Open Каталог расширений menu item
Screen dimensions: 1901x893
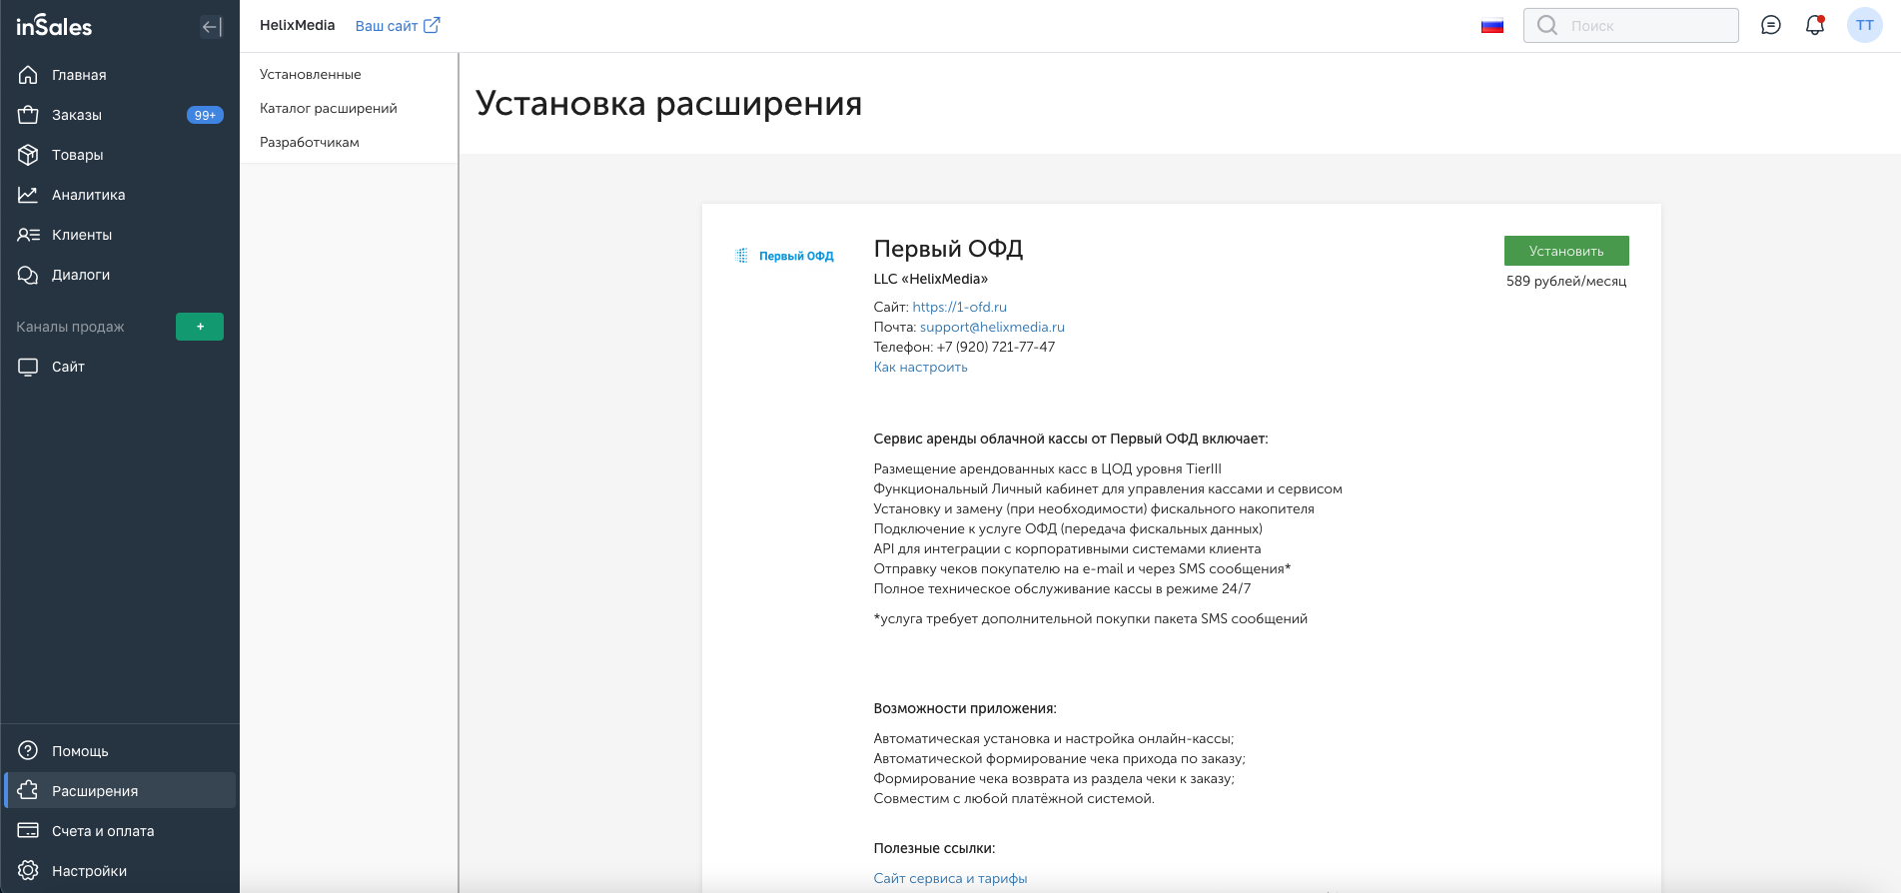click(x=329, y=108)
